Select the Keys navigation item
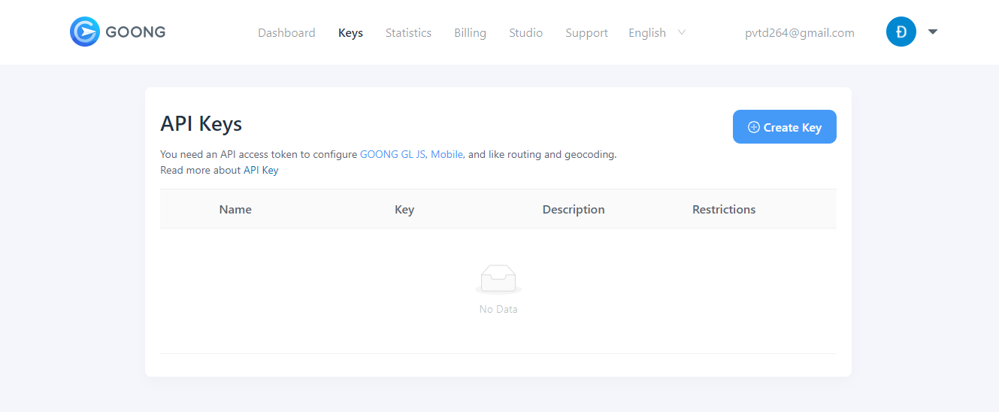Viewport: 999px width, 412px height. point(350,33)
